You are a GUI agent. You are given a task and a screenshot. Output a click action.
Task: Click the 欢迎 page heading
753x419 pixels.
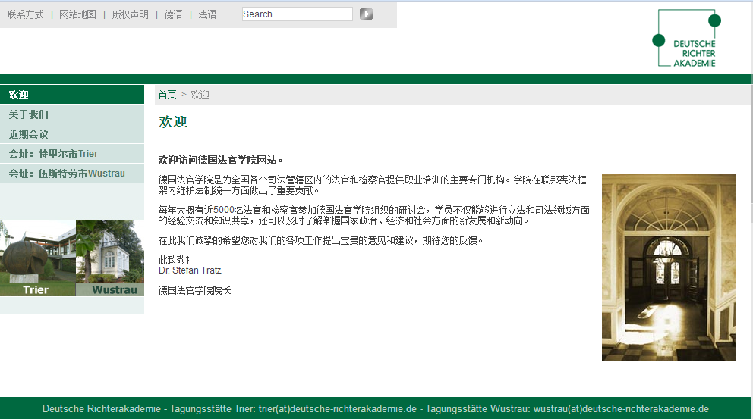tap(173, 122)
